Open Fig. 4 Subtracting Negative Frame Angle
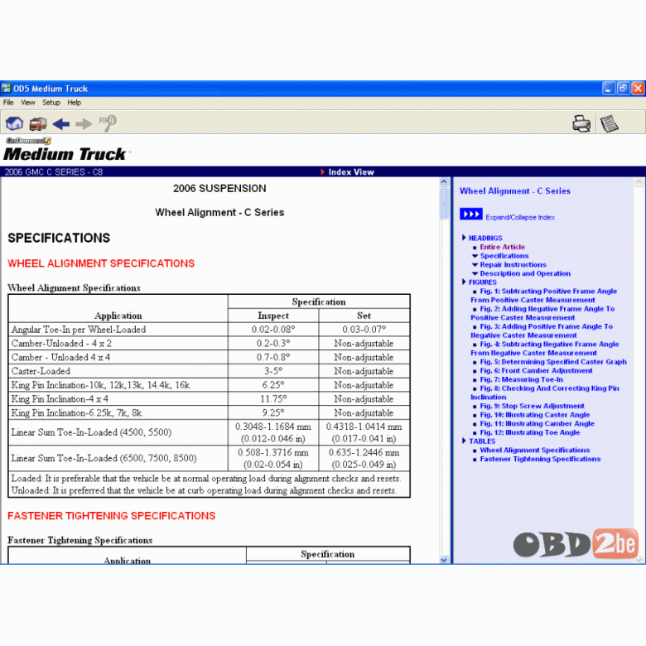This screenshot has height=646, width=646. pyautogui.click(x=545, y=349)
